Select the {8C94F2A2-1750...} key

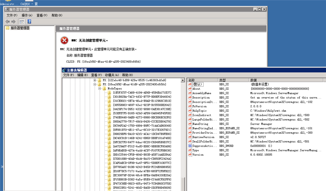coord(142,125)
